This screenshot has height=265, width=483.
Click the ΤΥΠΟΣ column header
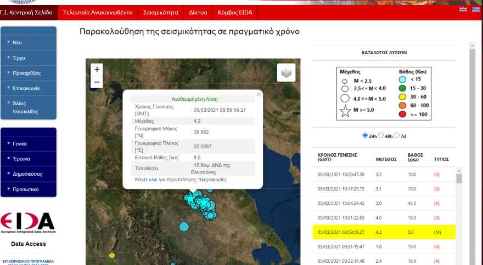[441, 159]
